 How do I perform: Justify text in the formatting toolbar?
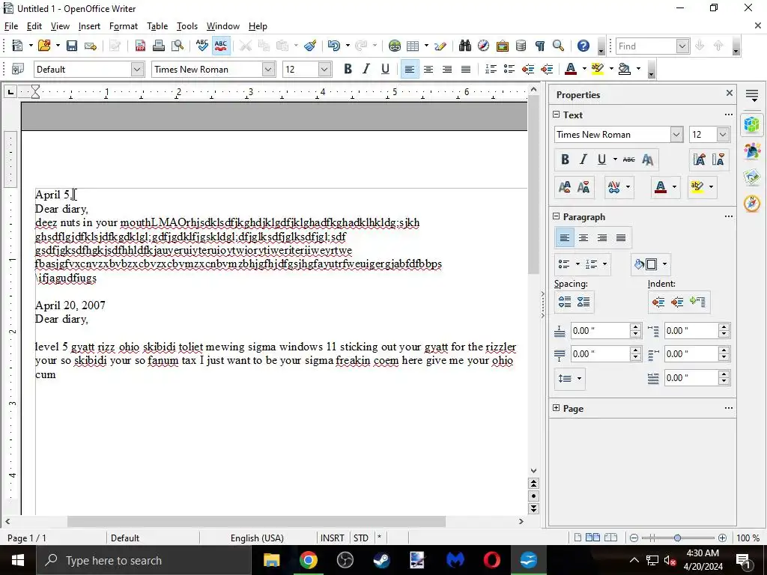pos(466,70)
